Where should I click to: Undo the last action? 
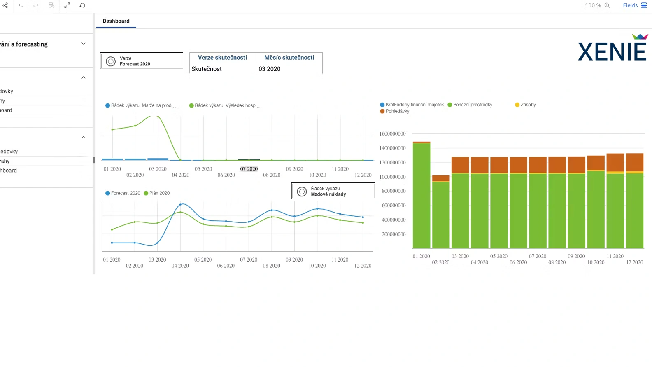click(x=21, y=5)
